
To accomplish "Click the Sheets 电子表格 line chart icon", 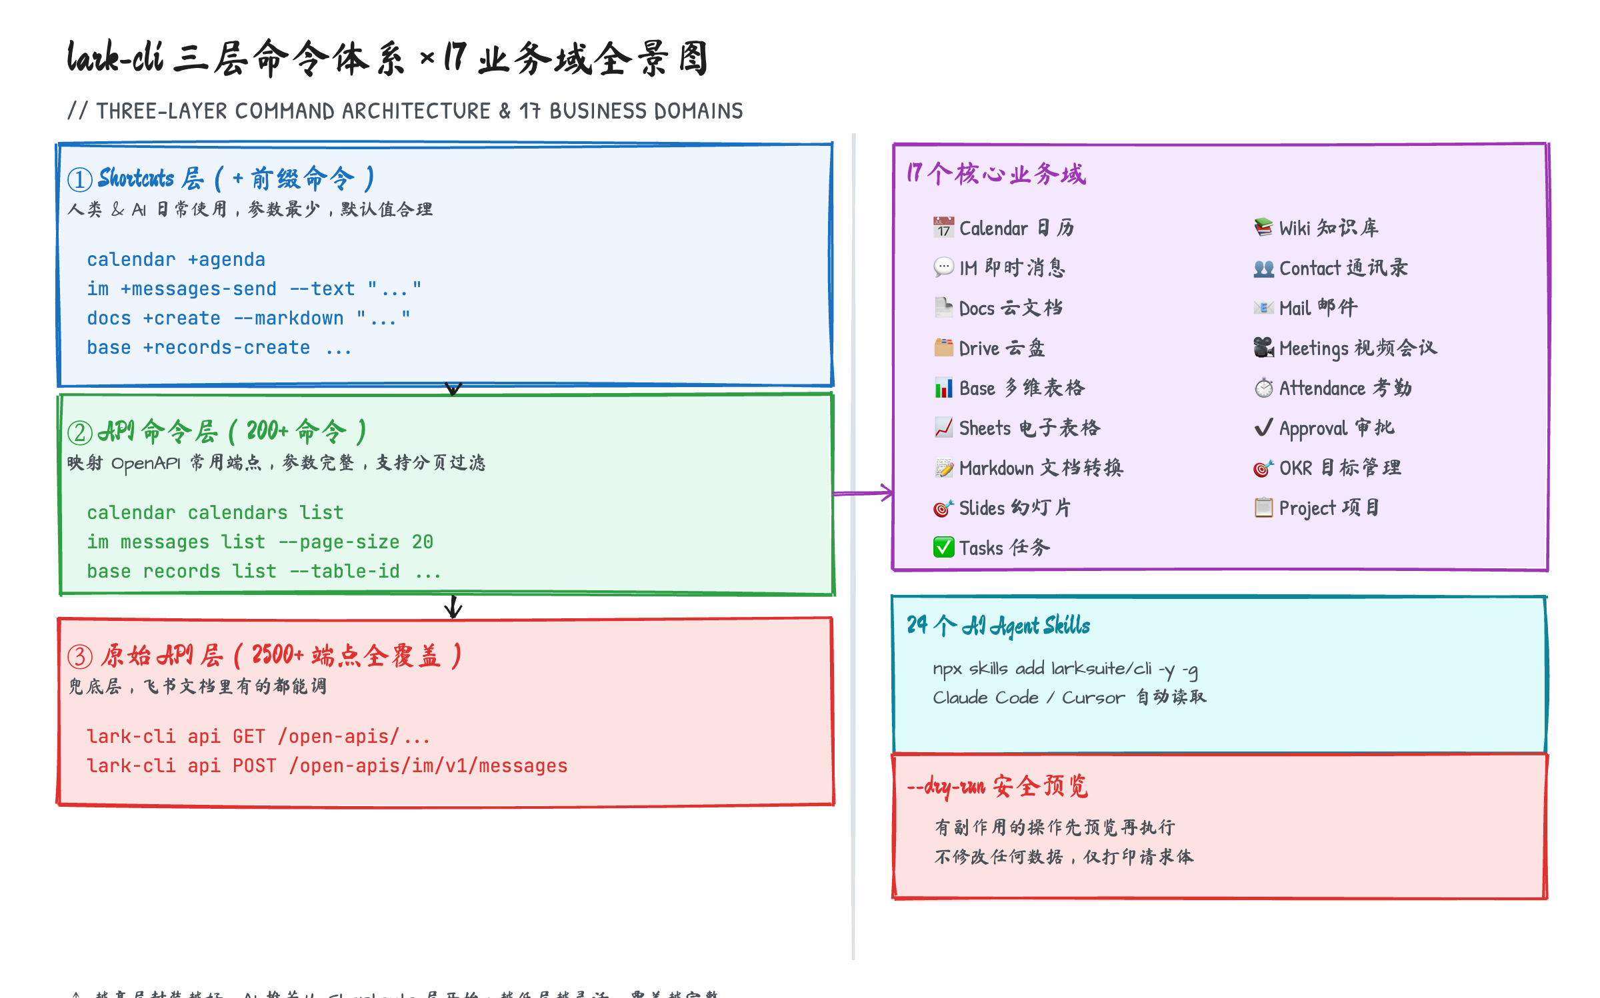I will [943, 428].
